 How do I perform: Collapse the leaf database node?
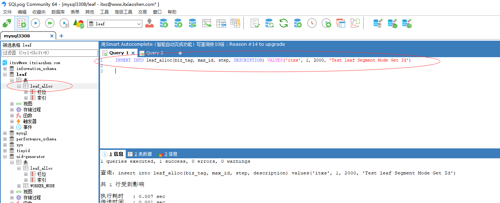[x=5, y=74]
